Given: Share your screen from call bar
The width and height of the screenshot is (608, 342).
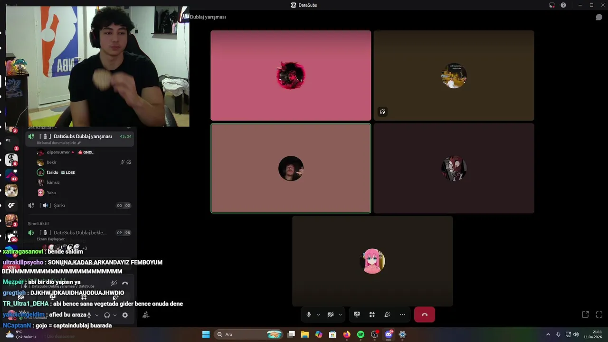Looking at the screenshot, I should 357,314.
